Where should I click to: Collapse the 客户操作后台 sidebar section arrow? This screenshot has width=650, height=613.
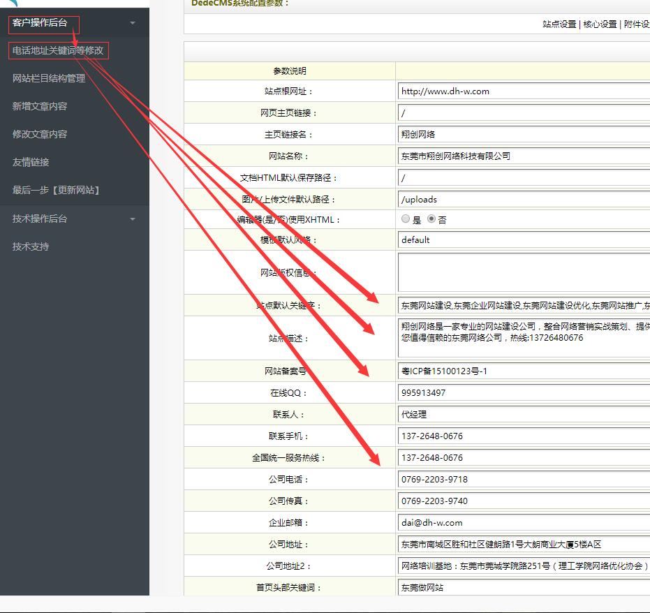point(133,23)
